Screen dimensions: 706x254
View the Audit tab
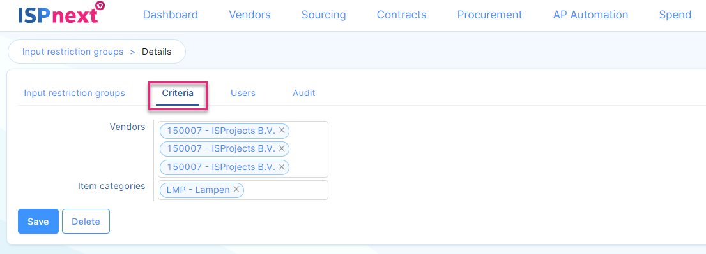pyautogui.click(x=304, y=94)
